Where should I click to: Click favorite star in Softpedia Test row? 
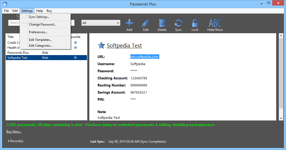point(75,57)
